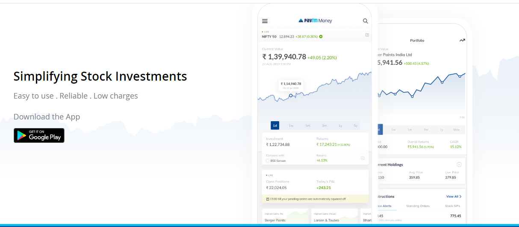Click the trending arrow icon in Portfolio header
This screenshot has width=519, height=227.
point(462,40)
